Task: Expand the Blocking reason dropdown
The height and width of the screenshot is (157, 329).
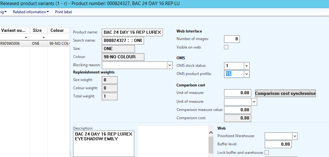Action: pos(170,65)
